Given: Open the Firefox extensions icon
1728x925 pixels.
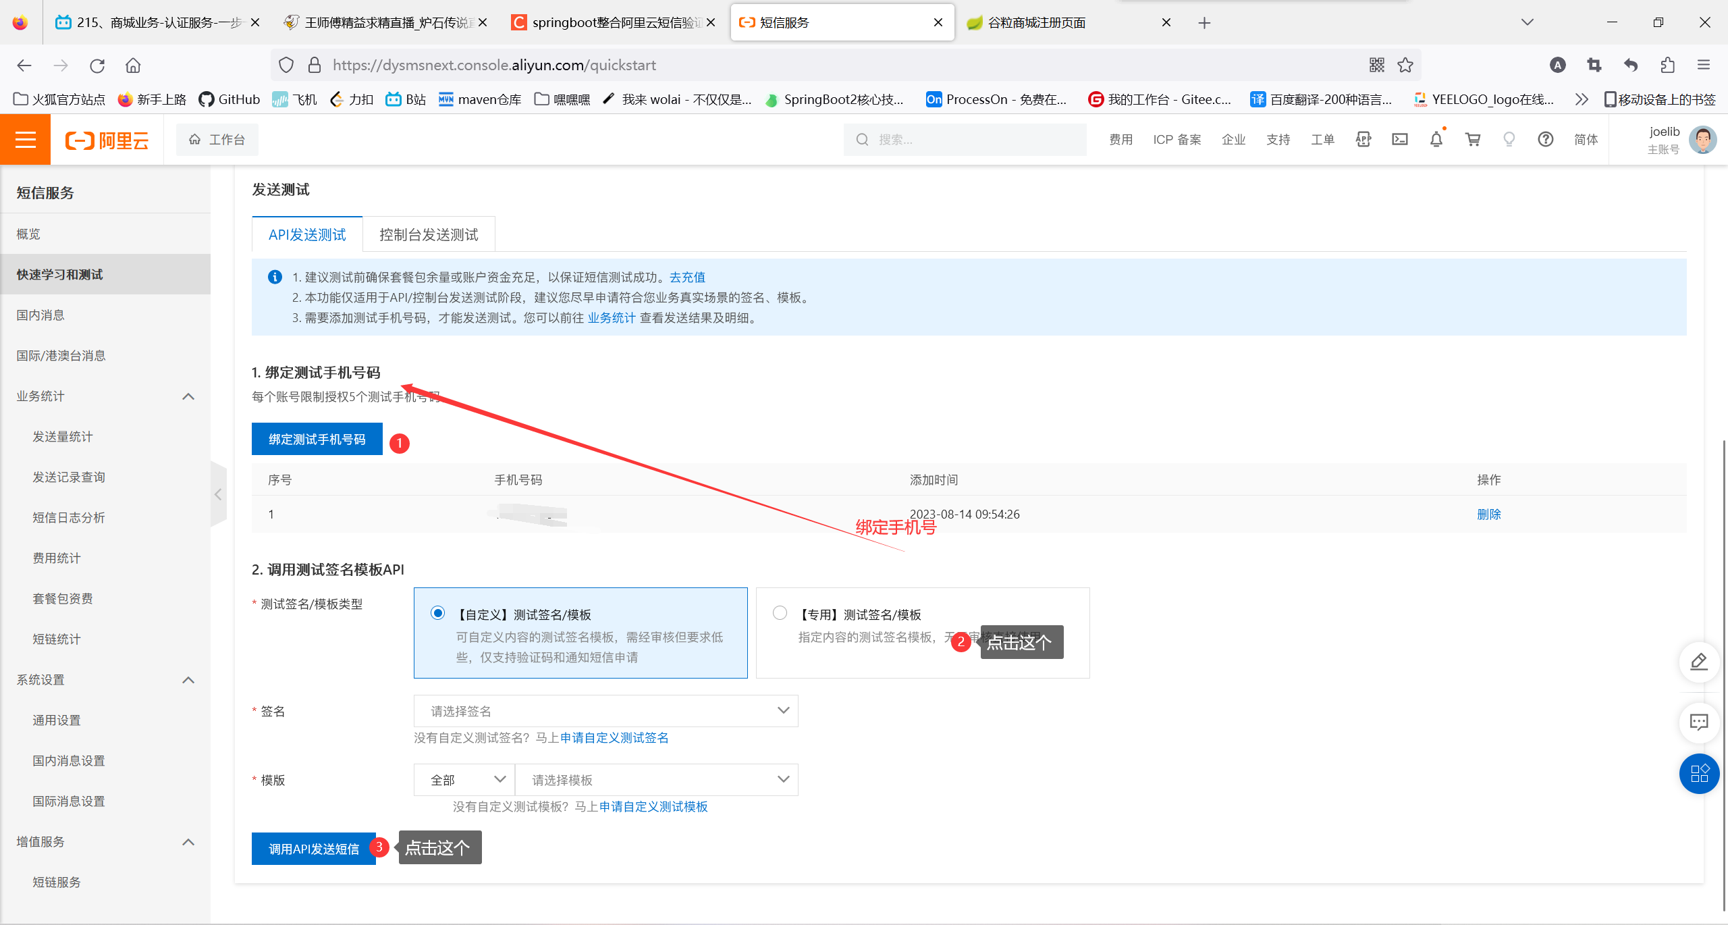Looking at the screenshot, I should (x=1667, y=65).
